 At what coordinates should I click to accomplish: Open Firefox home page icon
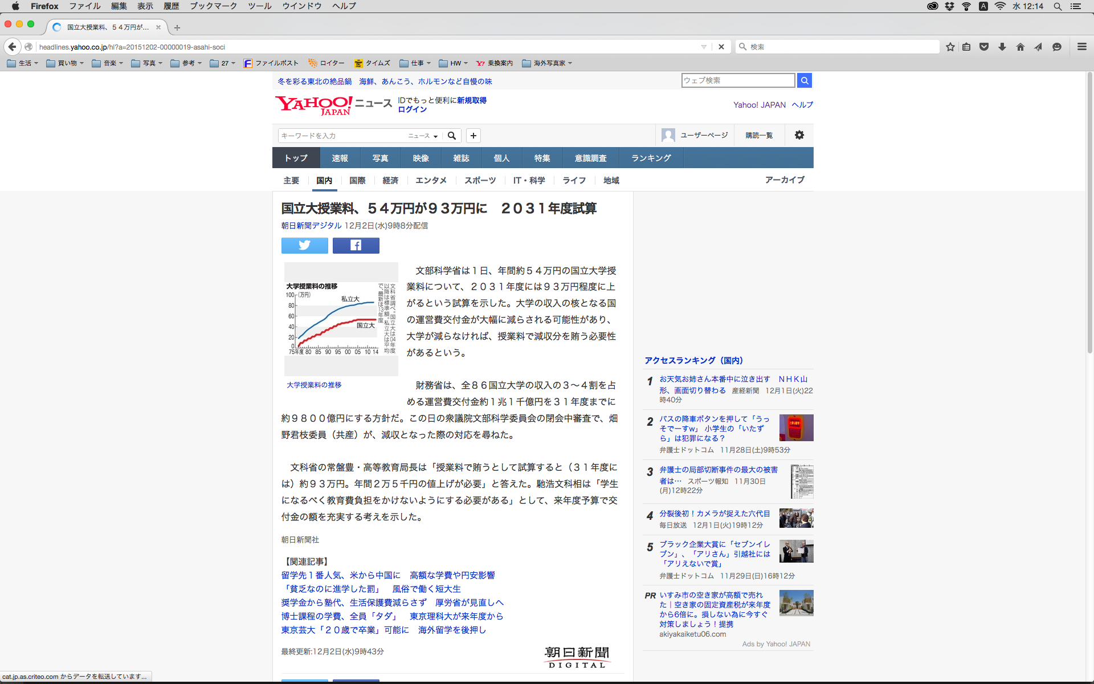[1020, 47]
